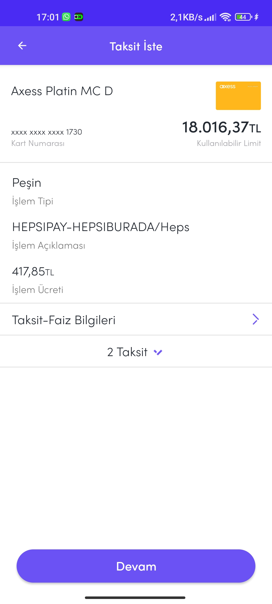
Task: Tap the 18.016,37 TL available limit
Action: point(221,127)
